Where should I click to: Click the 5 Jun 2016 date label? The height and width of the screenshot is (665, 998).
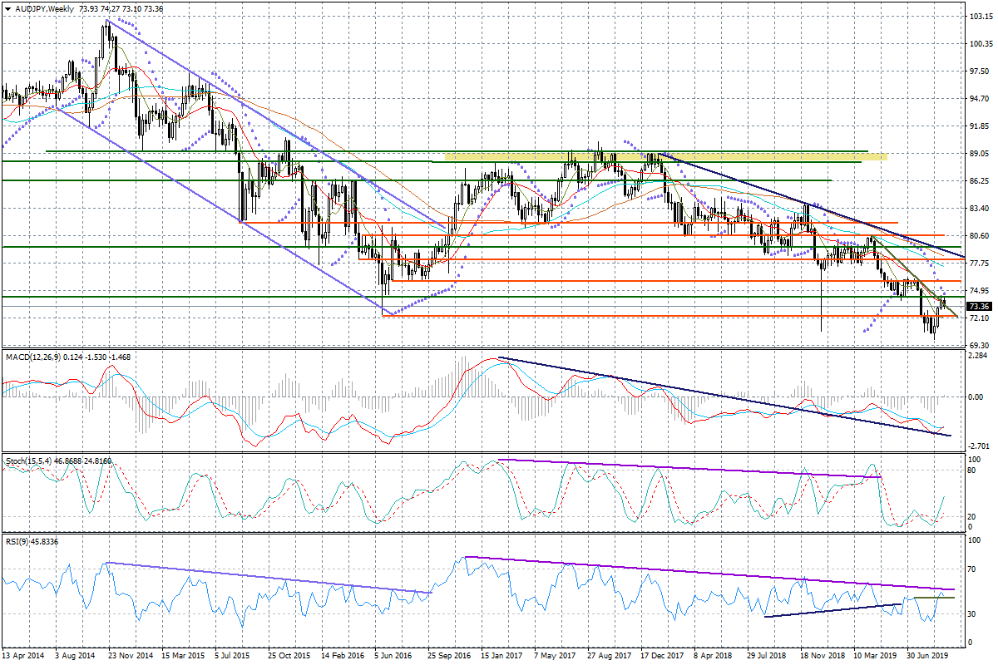click(395, 655)
